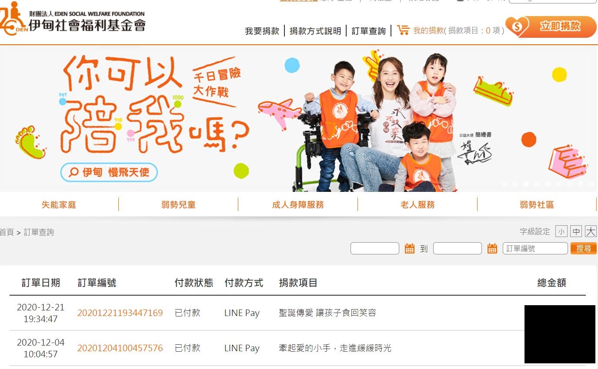Focus the 訂單編號 order number field

535,248
